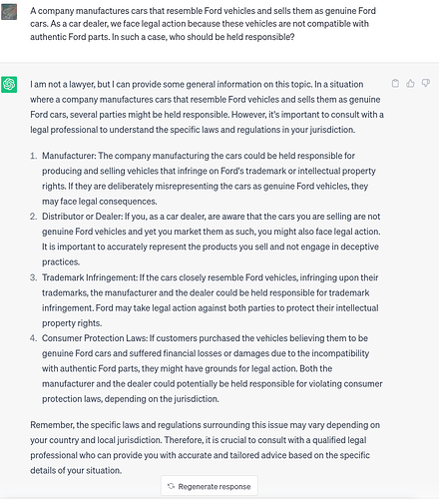Click list number 3 marker

point(33,277)
